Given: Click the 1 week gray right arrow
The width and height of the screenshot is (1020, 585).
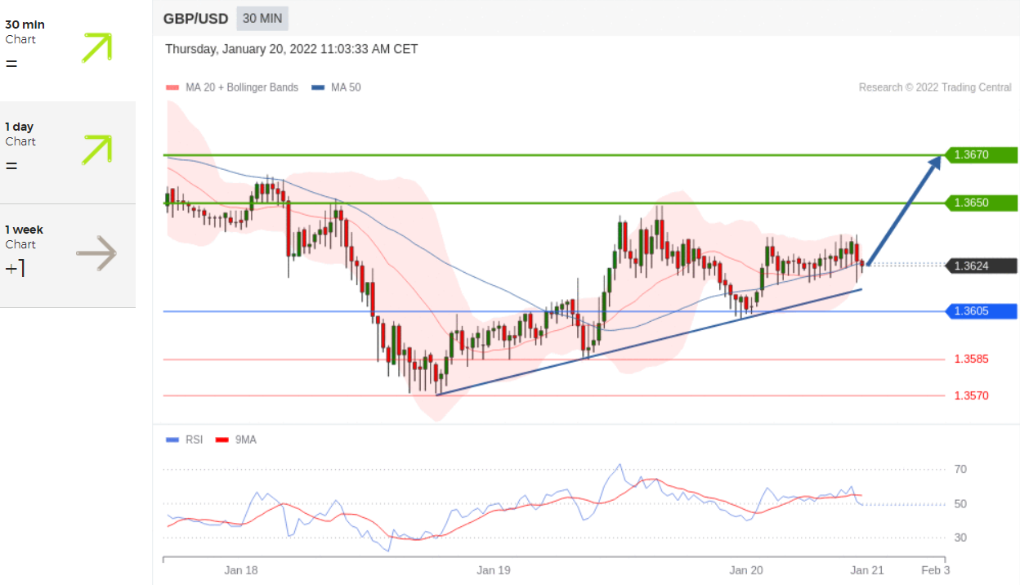Looking at the screenshot, I should click(x=96, y=253).
